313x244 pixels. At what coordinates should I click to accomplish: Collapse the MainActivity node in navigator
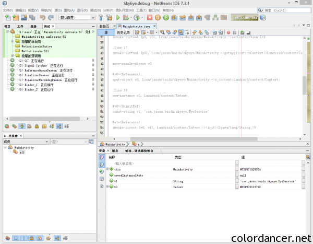coord(5,147)
